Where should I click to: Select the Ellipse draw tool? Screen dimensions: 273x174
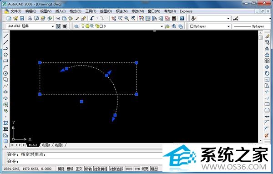tap(5, 92)
